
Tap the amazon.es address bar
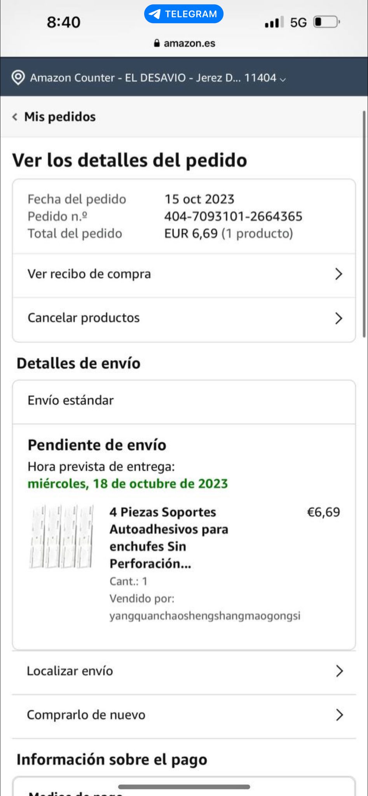coord(189,43)
